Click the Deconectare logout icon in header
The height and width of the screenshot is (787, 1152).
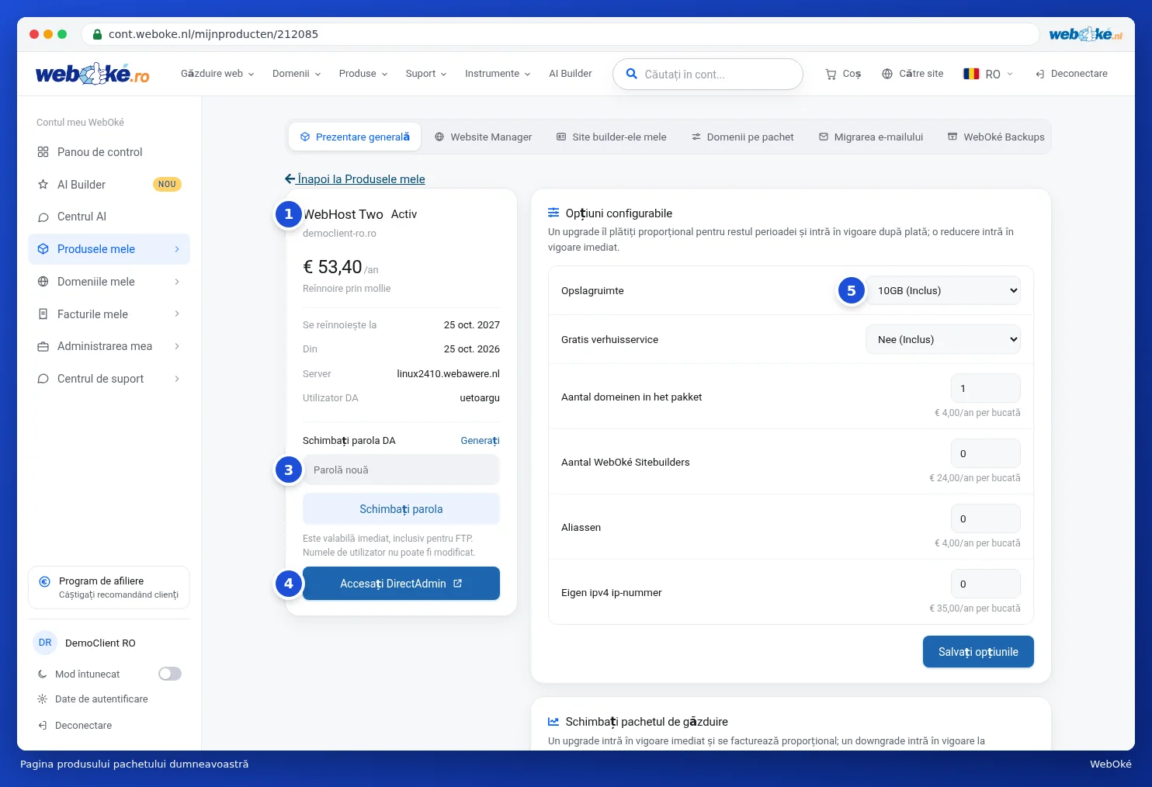tap(1040, 74)
